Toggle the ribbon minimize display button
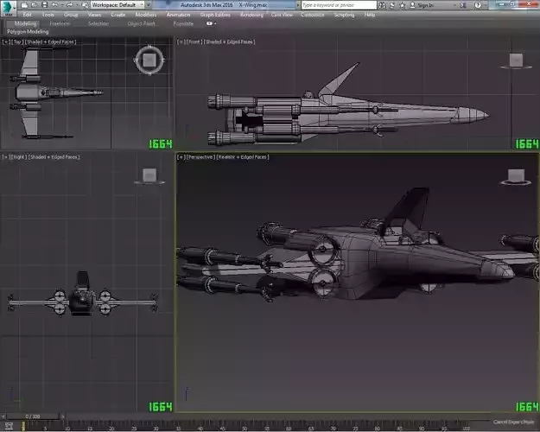The image size is (540, 432). [x=209, y=23]
